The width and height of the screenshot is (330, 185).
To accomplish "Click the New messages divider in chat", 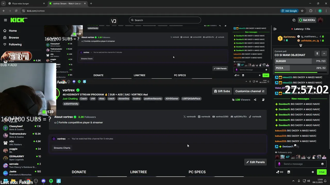I will pyautogui.click(x=300, y=99).
